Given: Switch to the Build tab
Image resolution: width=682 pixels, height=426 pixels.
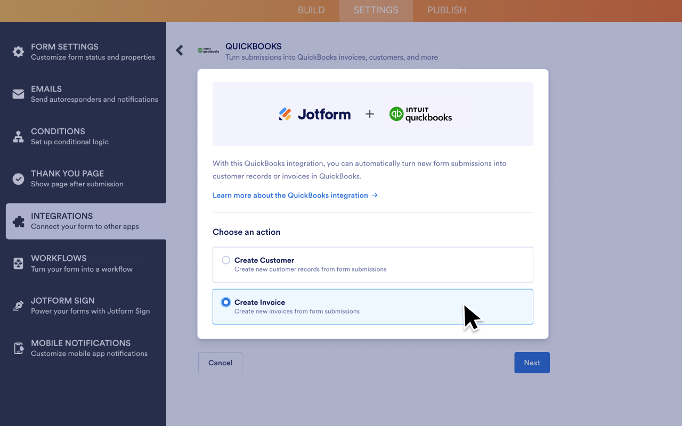Looking at the screenshot, I should pos(311,10).
